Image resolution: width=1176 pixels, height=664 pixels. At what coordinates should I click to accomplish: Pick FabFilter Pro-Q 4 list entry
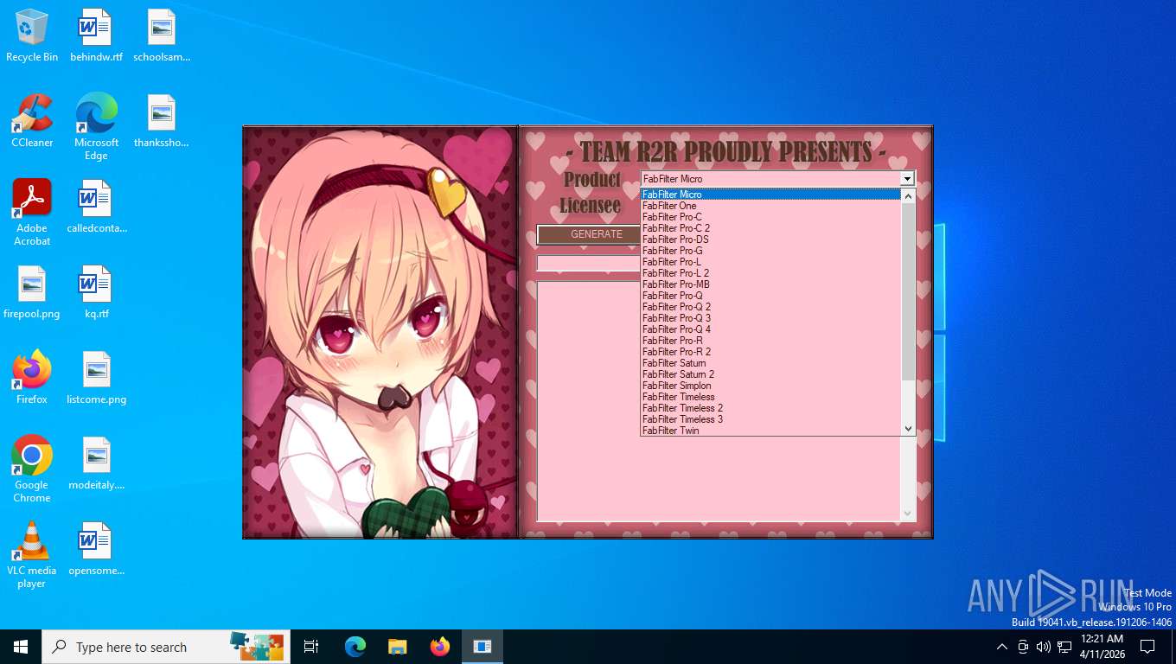click(770, 329)
